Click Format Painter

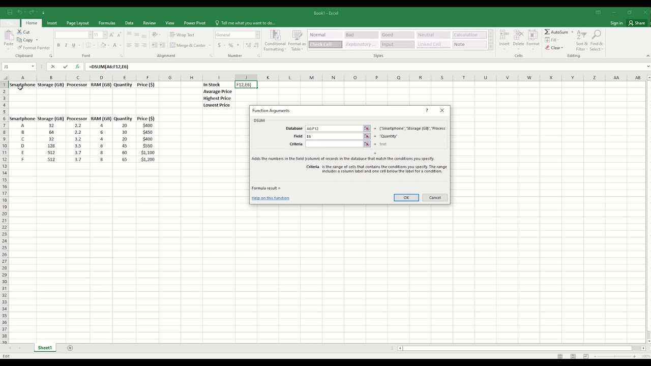(x=34, y=48)
